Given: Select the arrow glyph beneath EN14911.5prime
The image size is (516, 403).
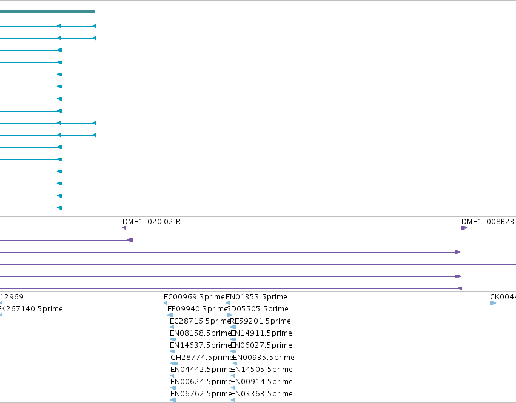Looking at the screenshot, I should (233, 339).
